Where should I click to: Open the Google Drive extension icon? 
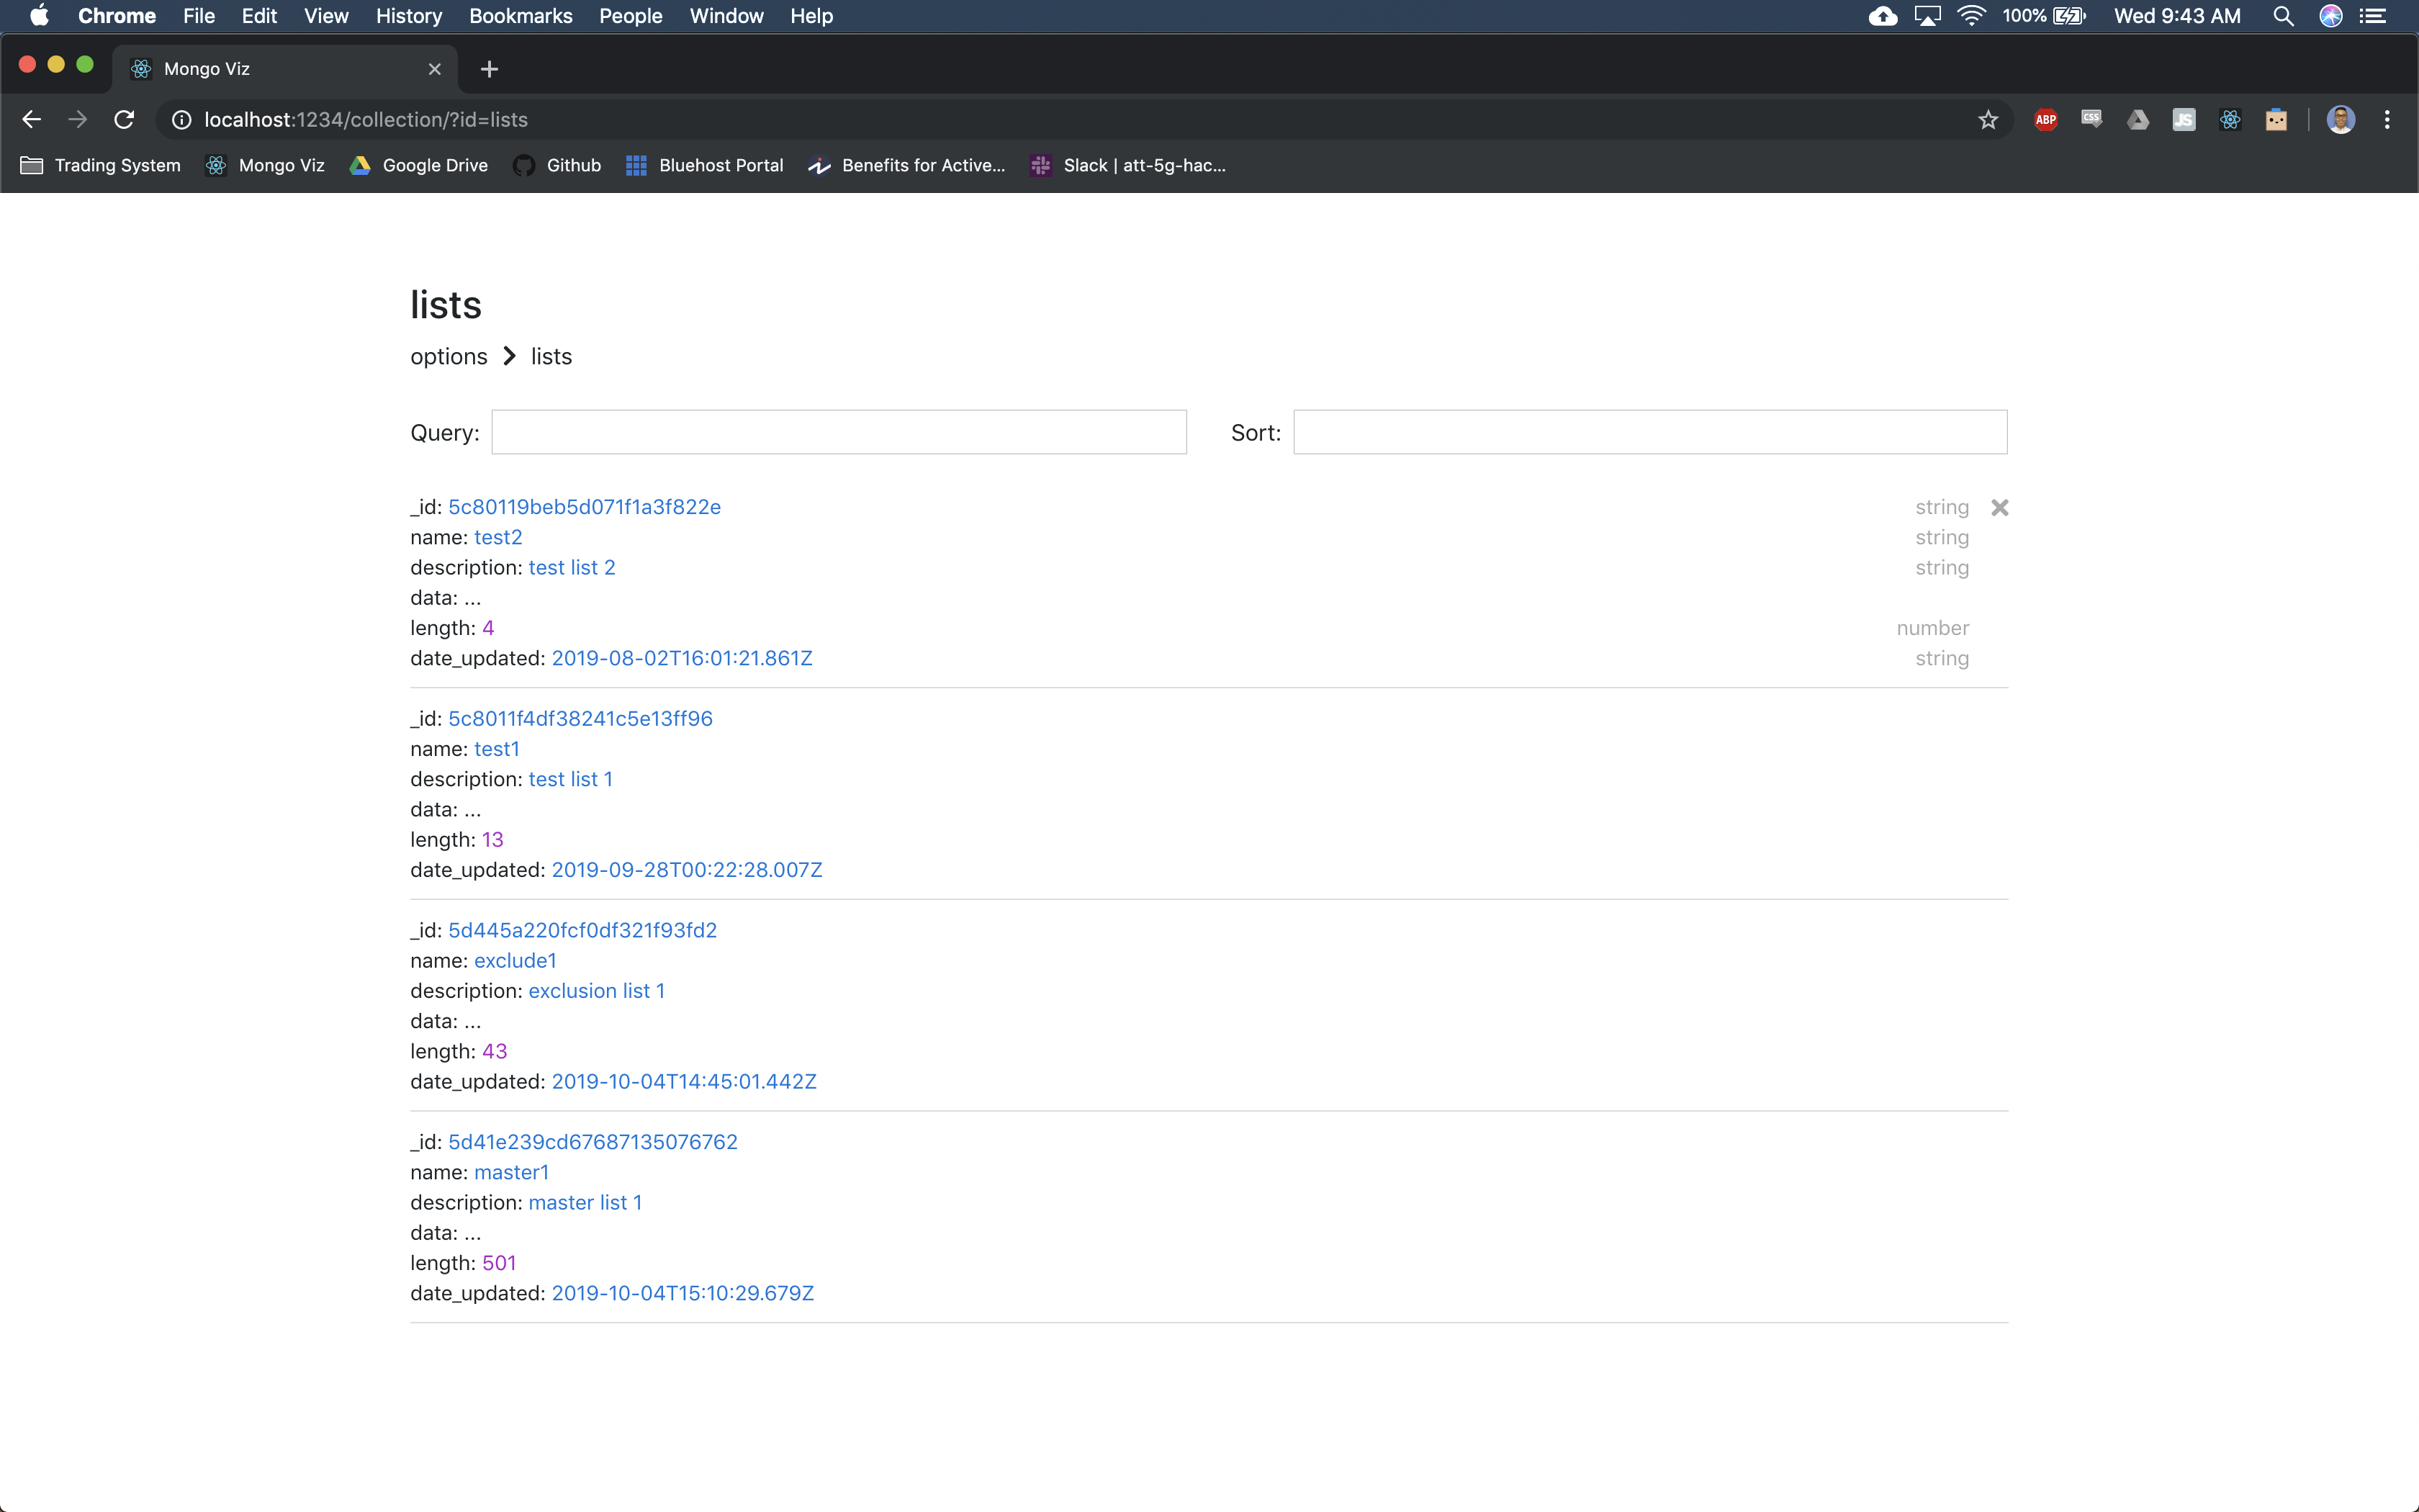point(2137,120)
